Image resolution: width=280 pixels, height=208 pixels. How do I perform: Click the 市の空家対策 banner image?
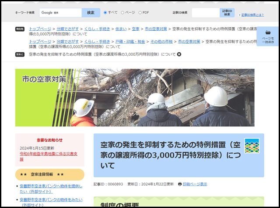pos(135,98)
